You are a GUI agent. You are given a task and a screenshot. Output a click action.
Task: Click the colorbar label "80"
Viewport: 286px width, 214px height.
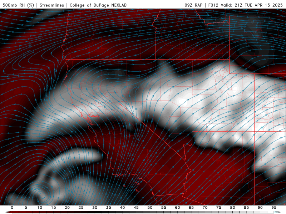click(233, 208)
